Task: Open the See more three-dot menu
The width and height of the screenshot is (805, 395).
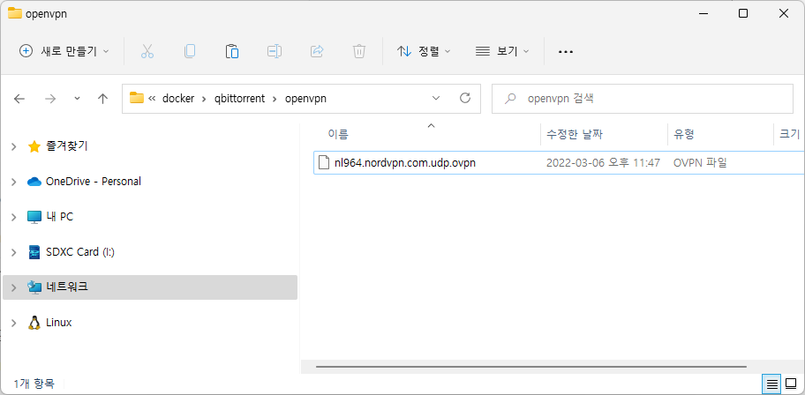Action: click(565, 52)
